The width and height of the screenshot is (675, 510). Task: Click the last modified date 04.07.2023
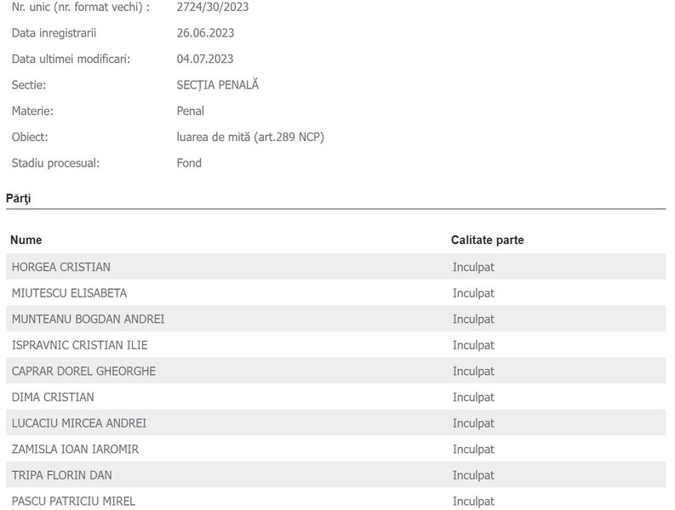[x=205, y=59]
